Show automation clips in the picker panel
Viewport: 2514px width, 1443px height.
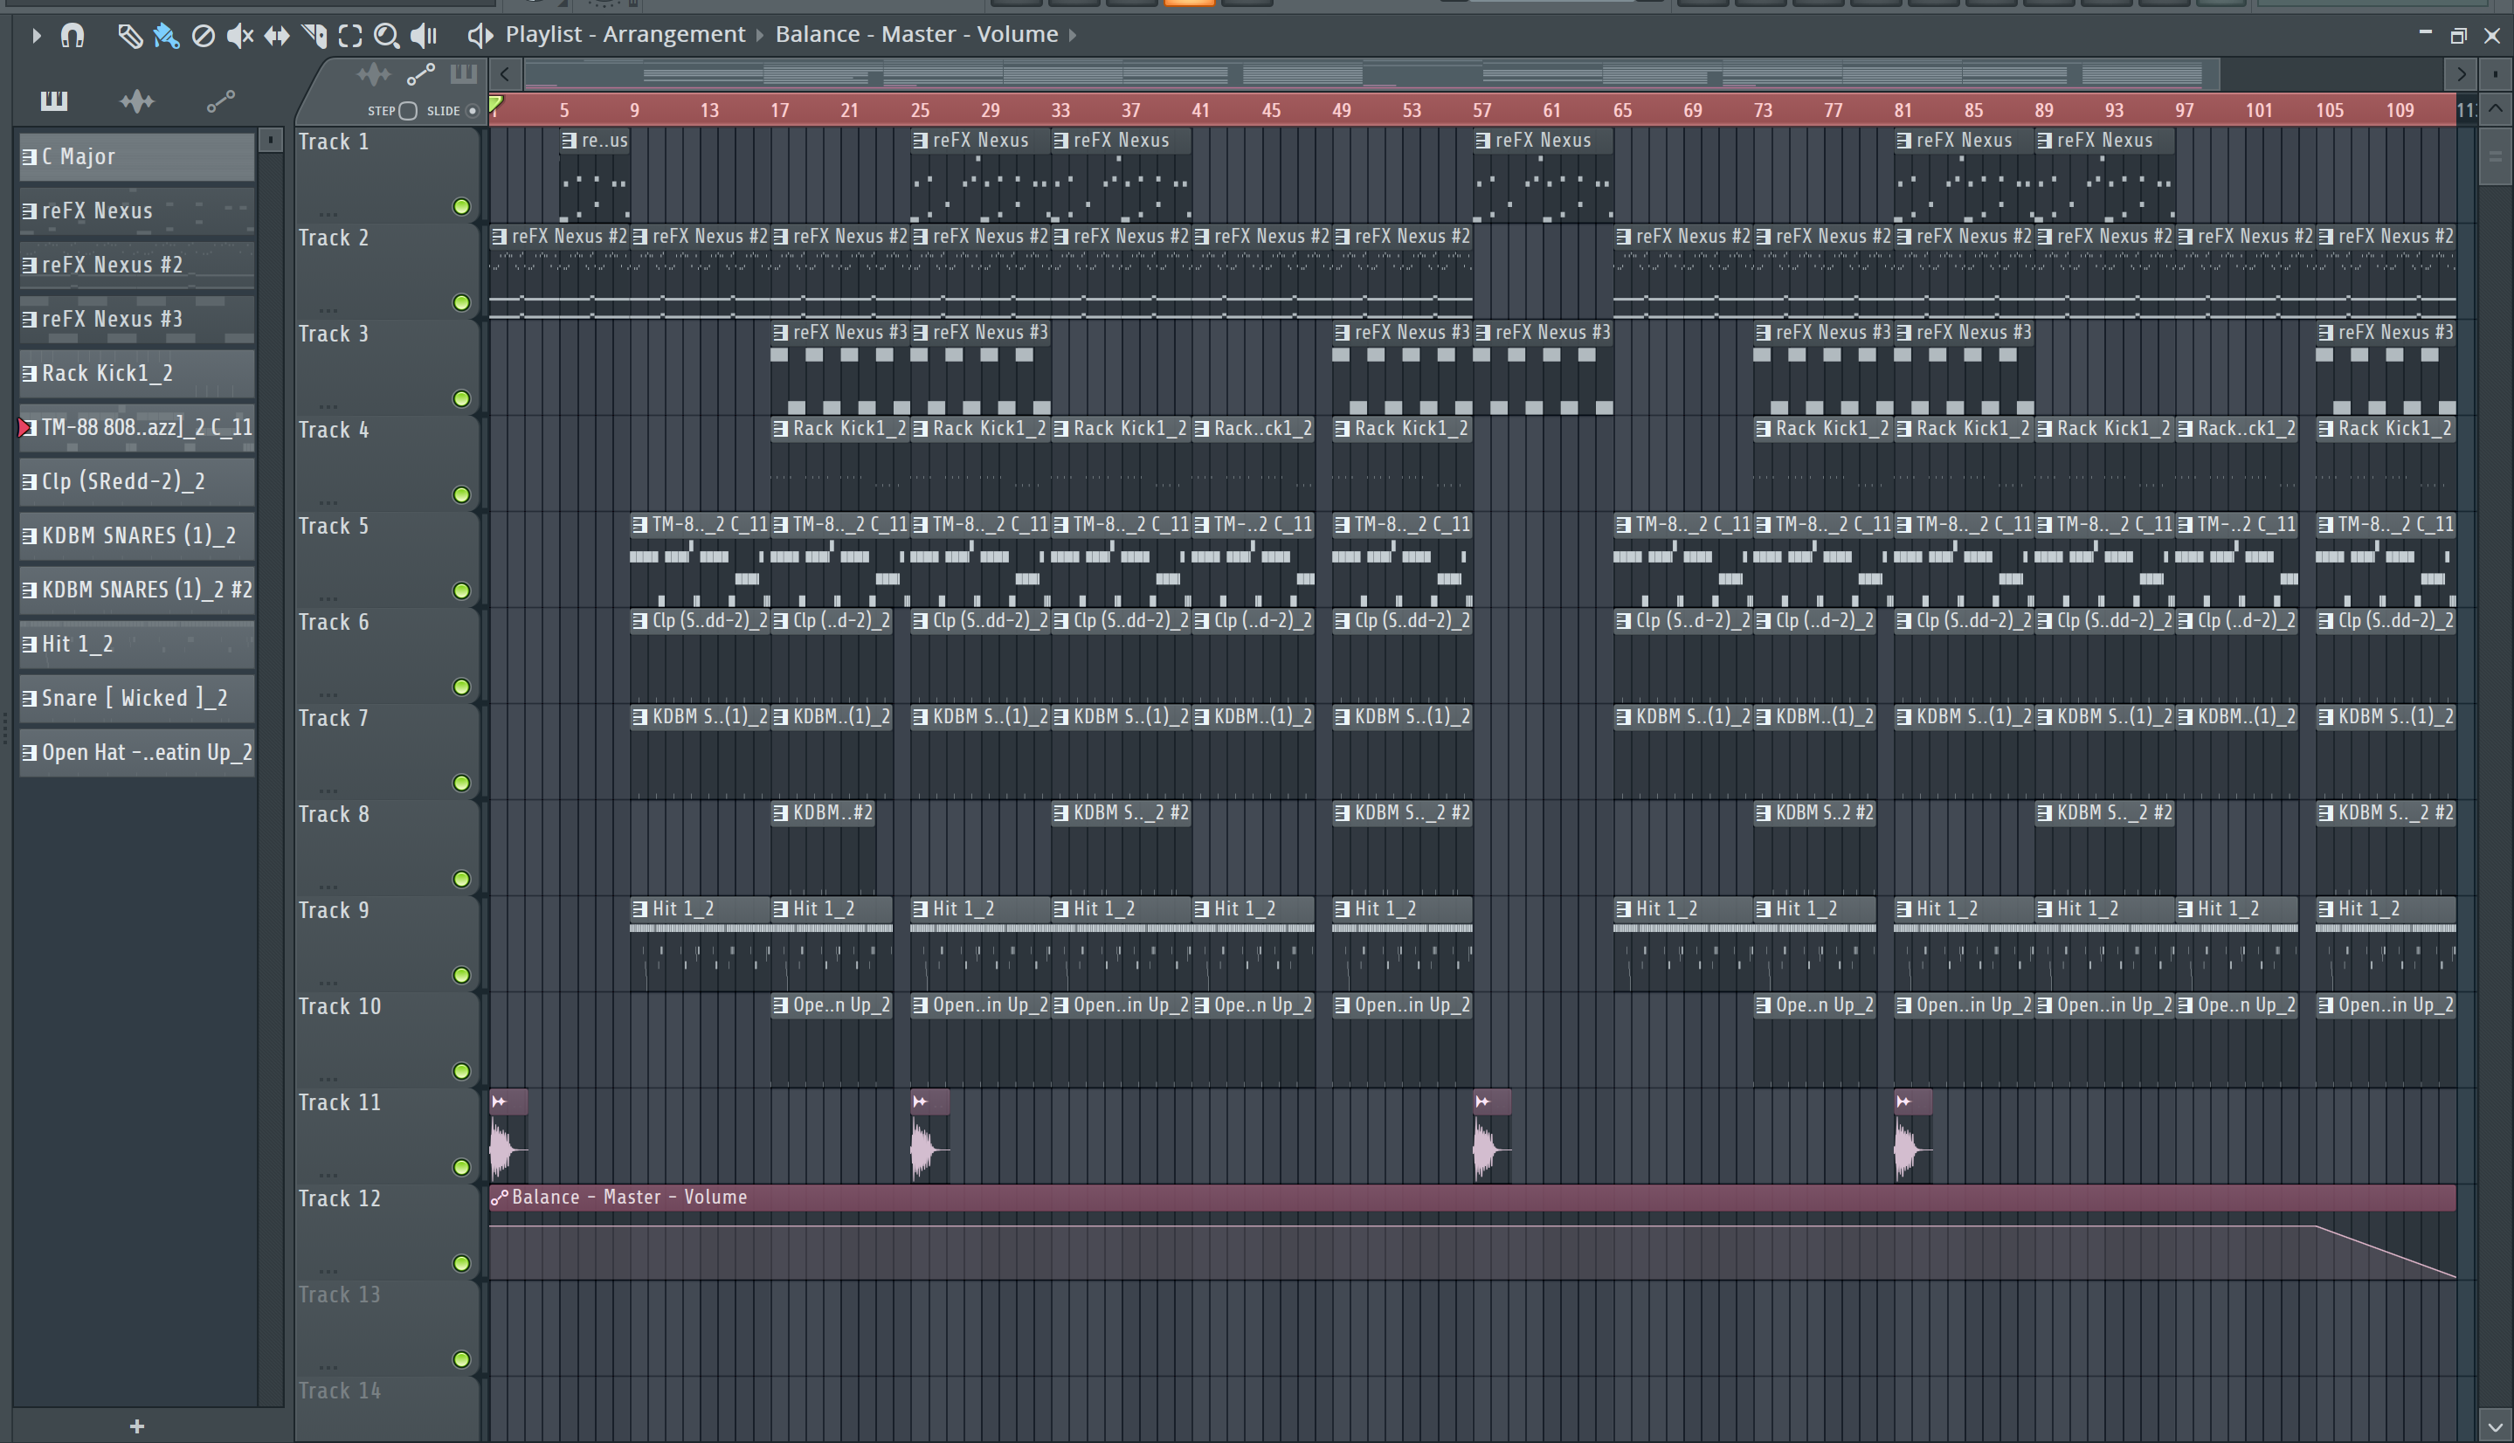pos(220,100)
